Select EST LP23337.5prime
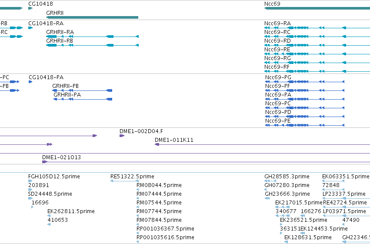 [x=344, y=194]
